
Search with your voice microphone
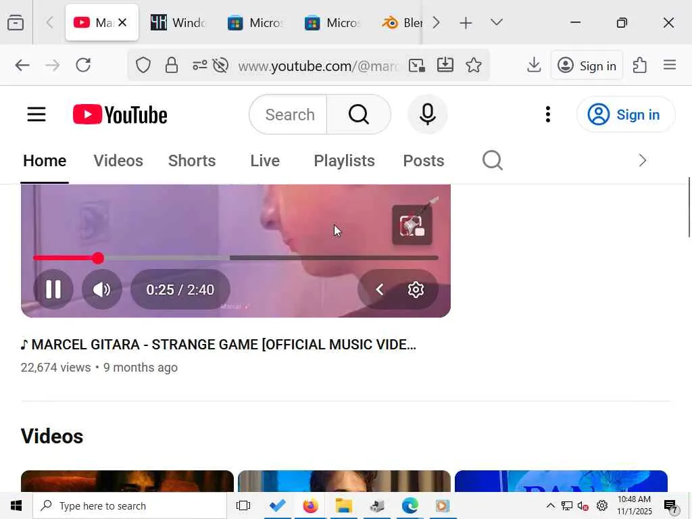click(427, 114)
